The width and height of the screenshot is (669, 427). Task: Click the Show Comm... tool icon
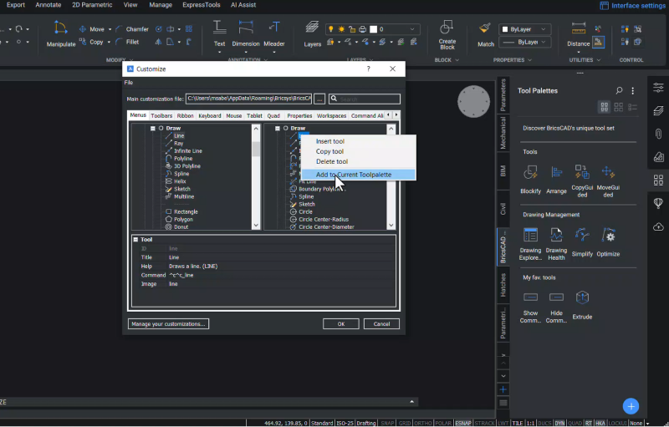[530, 297]
